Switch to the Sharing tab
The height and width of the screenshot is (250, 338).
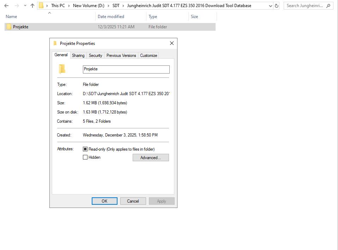78,56
